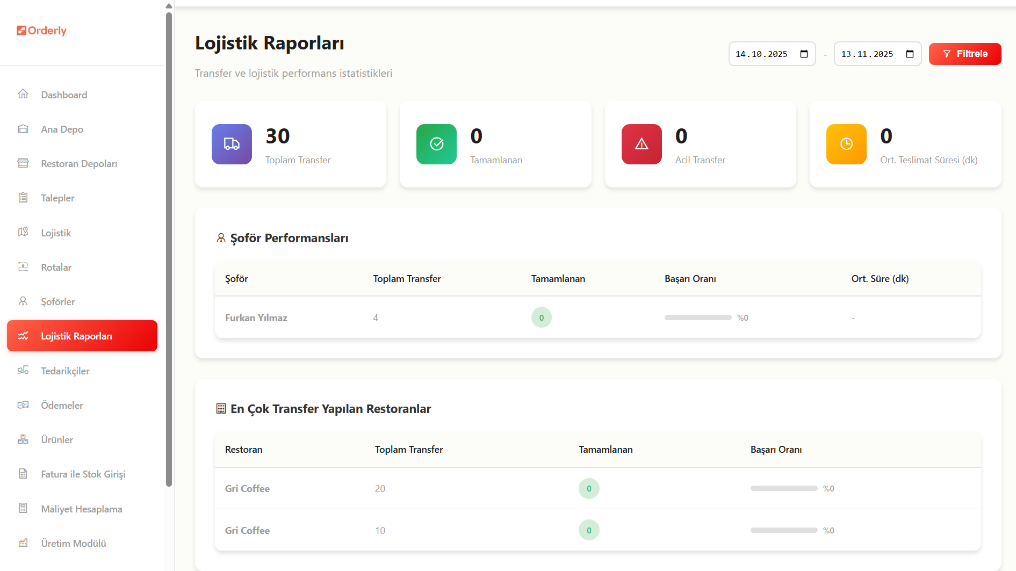
Task: Navigate to Tedarikçiler section
Action: 65,371
